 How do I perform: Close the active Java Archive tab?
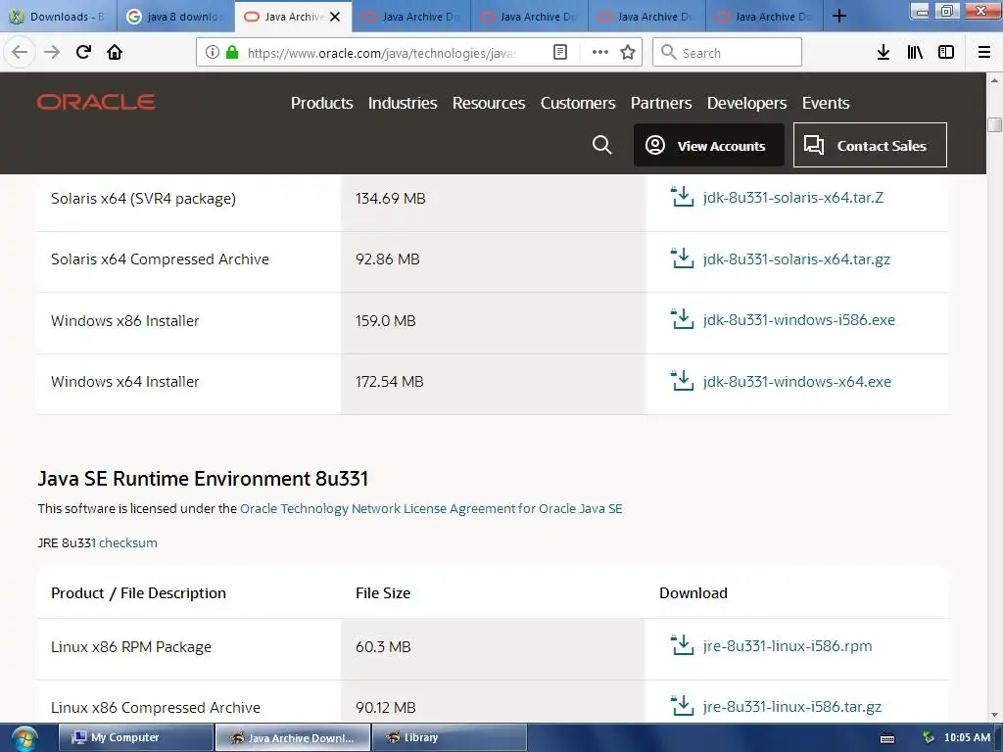coord(335,17)
